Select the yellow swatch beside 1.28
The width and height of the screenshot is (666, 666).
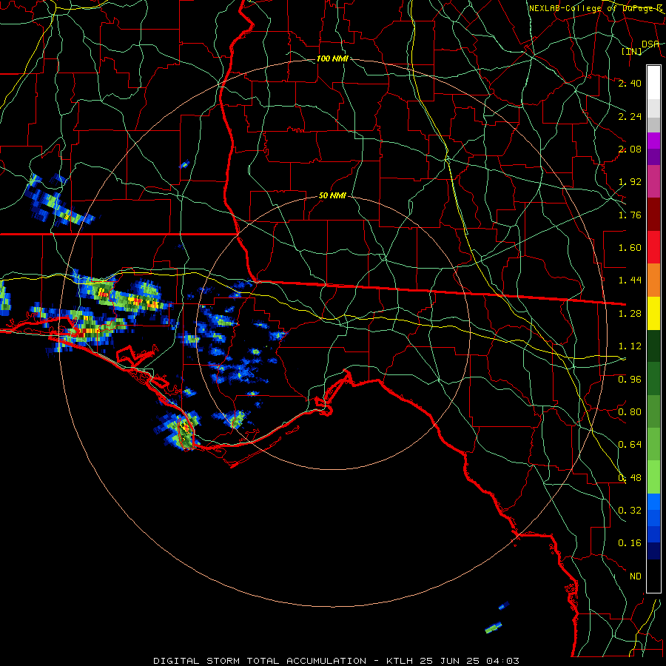(653, 313)
